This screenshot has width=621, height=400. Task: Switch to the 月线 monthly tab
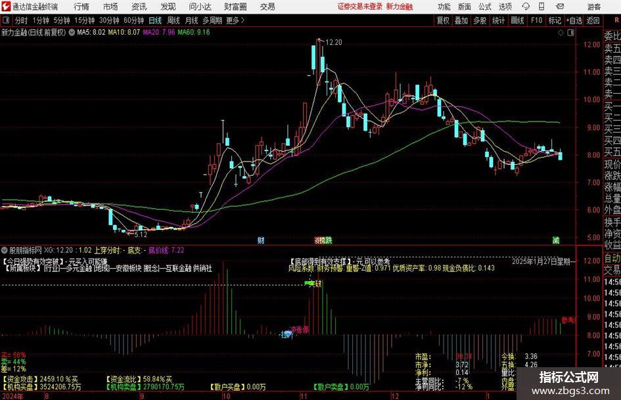[x=191, y=20]
